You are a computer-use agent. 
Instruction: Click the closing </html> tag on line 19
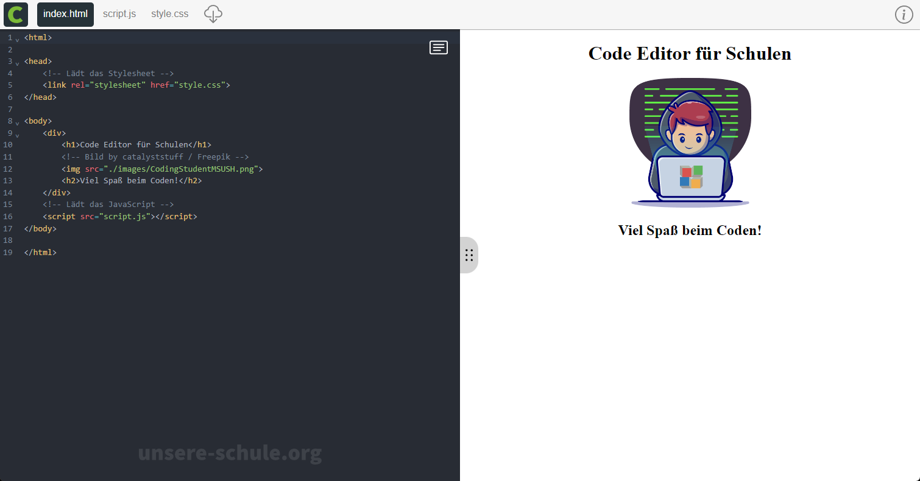point(40,252)
